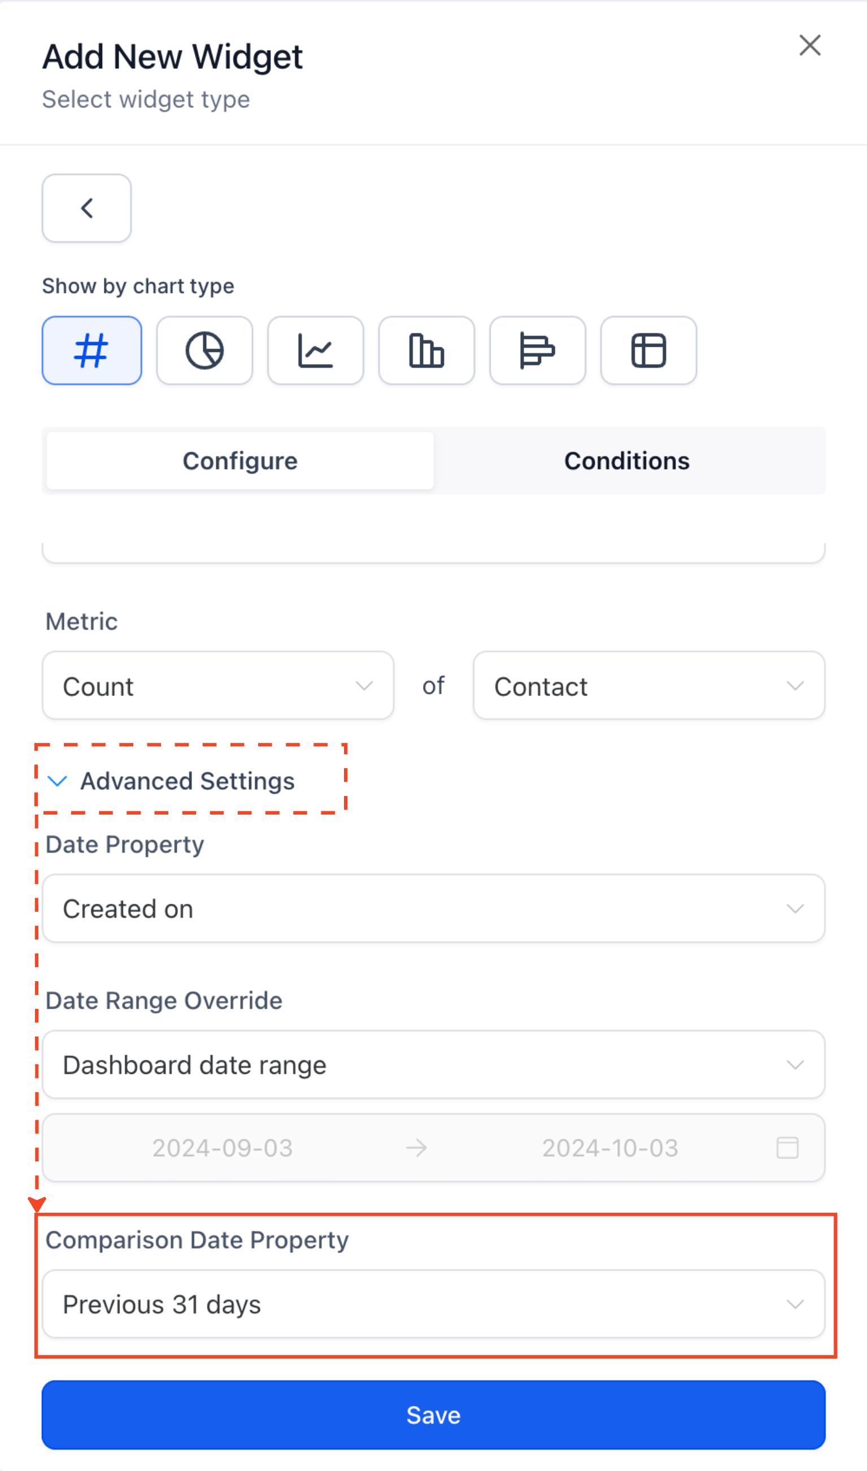Select the table chart type
The width and height of the screenshot is (867, 1471).
coord(648,350)
